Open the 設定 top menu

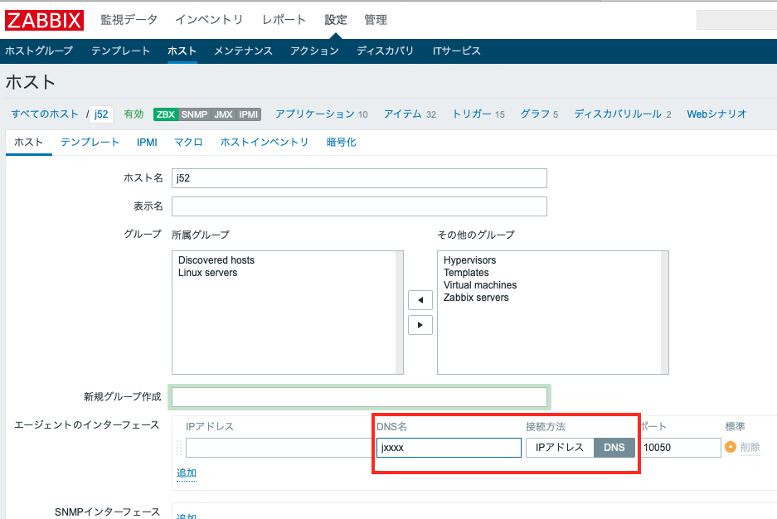pyautogui.click(x=336, y=20)
